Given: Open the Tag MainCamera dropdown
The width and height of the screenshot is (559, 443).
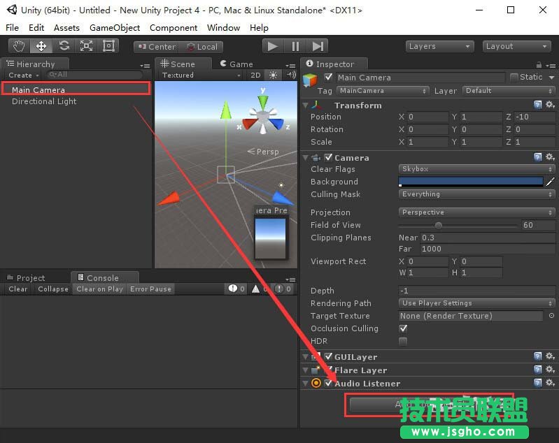Looking at the screenshot, I should coord(383,90).
